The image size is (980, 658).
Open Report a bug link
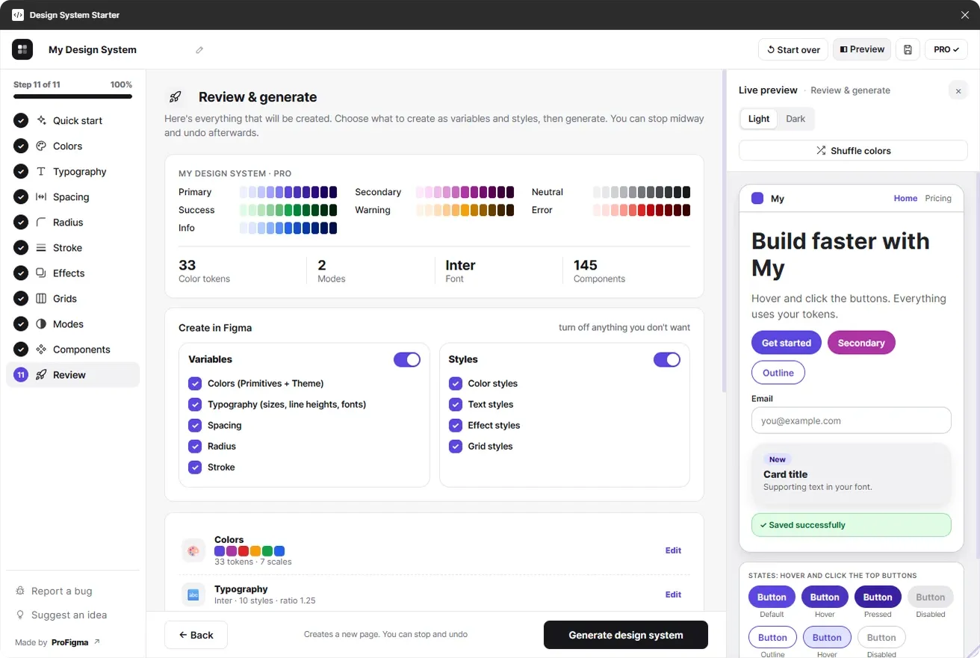54,591
